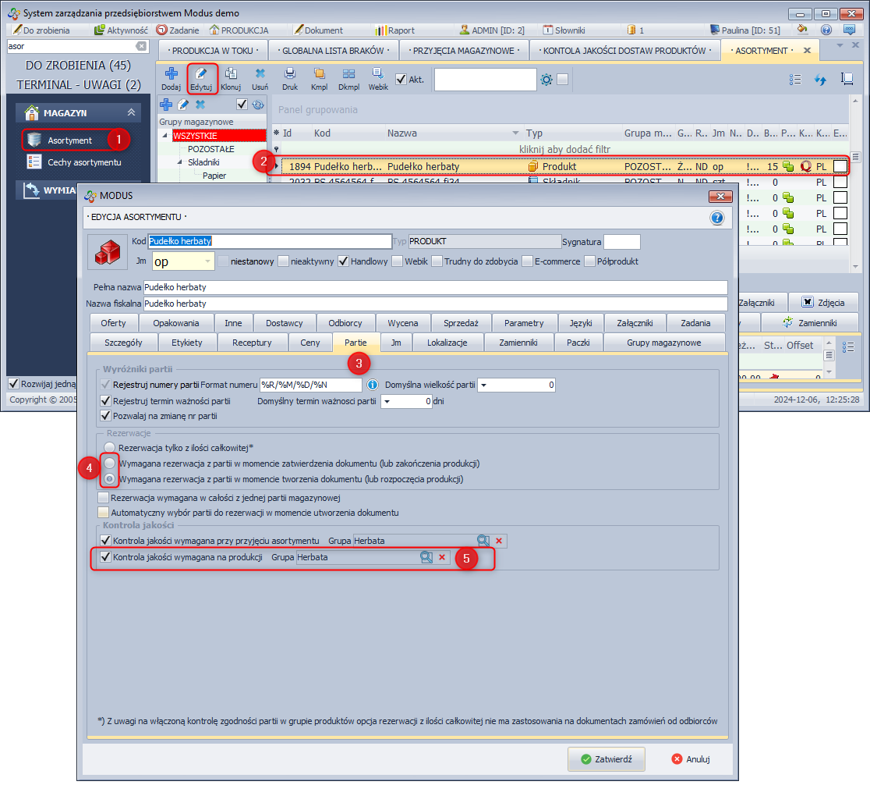Uncheck Kontrola jakości wymagana na produkcji
Image resolution: width=870 pixels, height=785 pixels.
[106, 557]
